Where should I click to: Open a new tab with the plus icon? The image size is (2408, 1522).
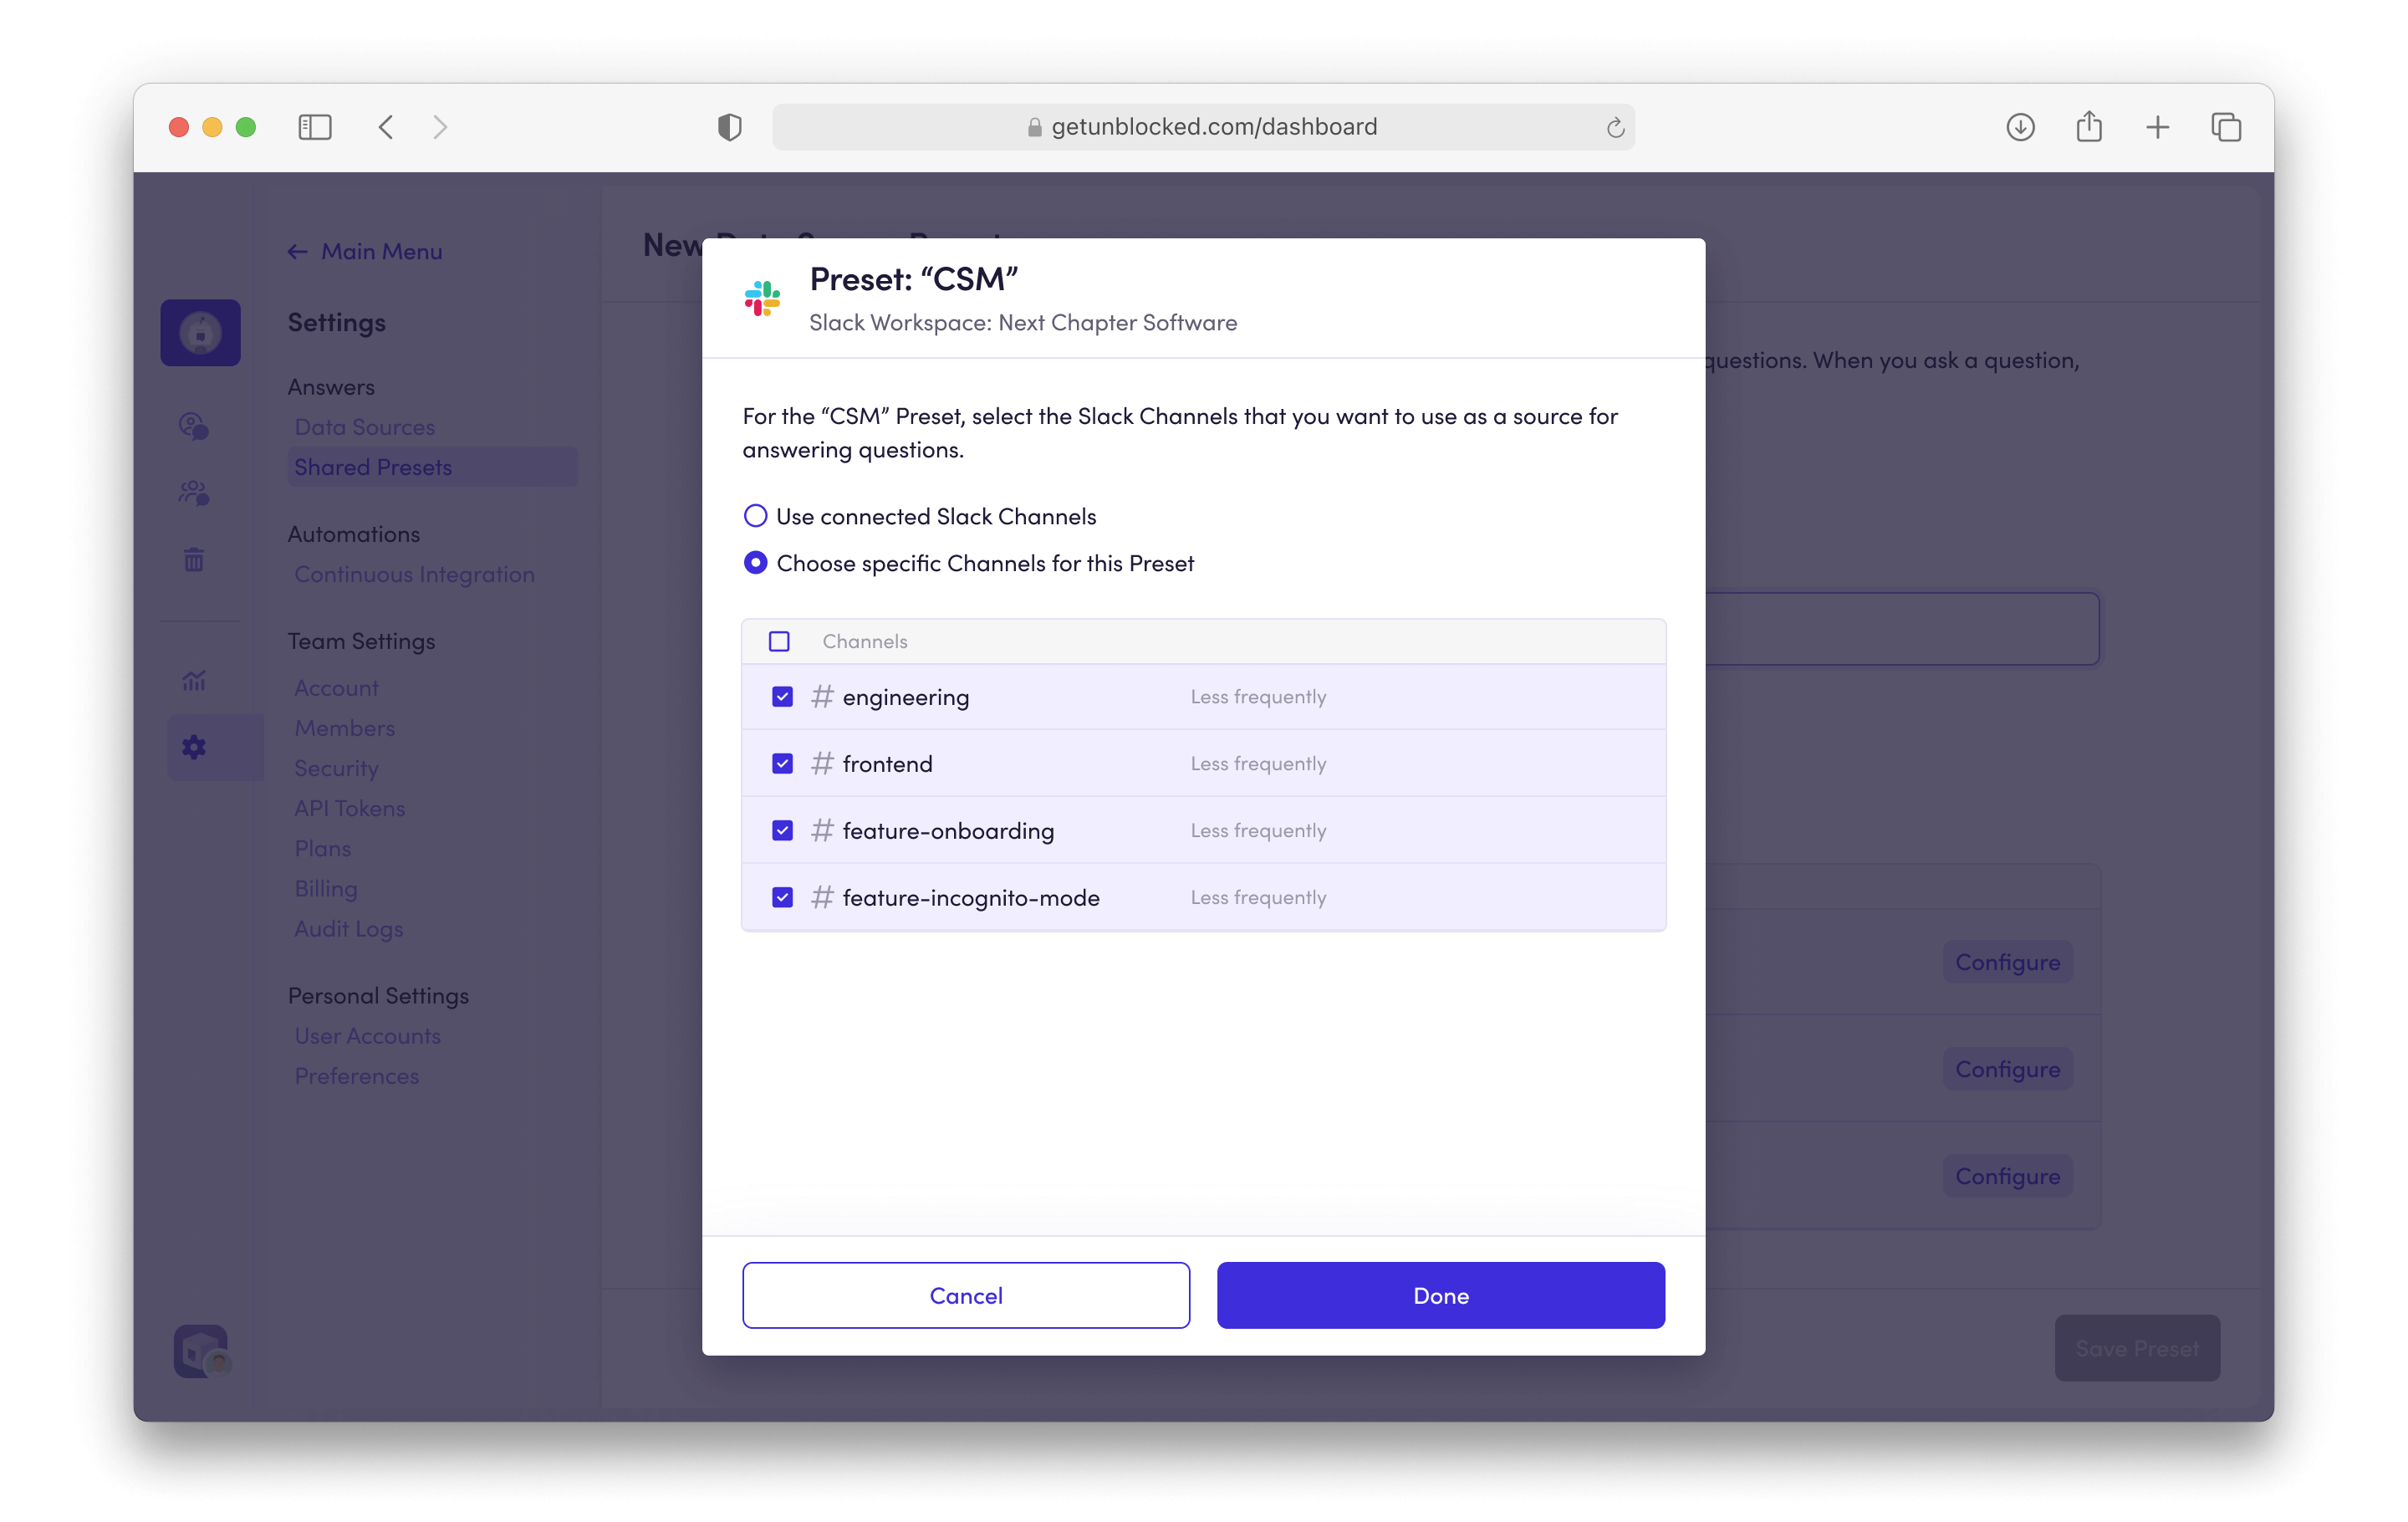pos(2157,127)
